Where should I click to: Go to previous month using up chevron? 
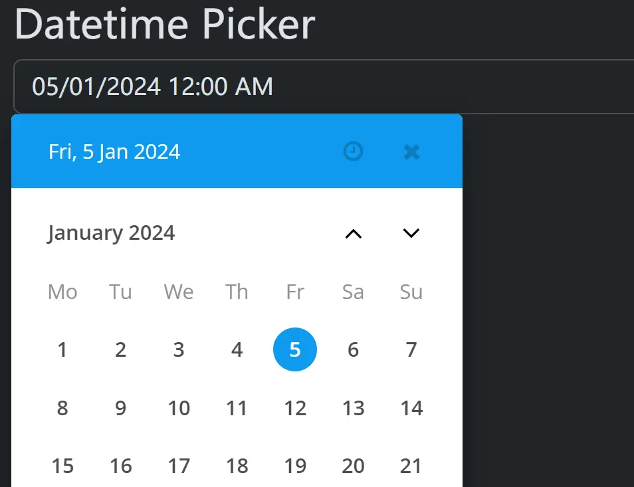[354, 233]
